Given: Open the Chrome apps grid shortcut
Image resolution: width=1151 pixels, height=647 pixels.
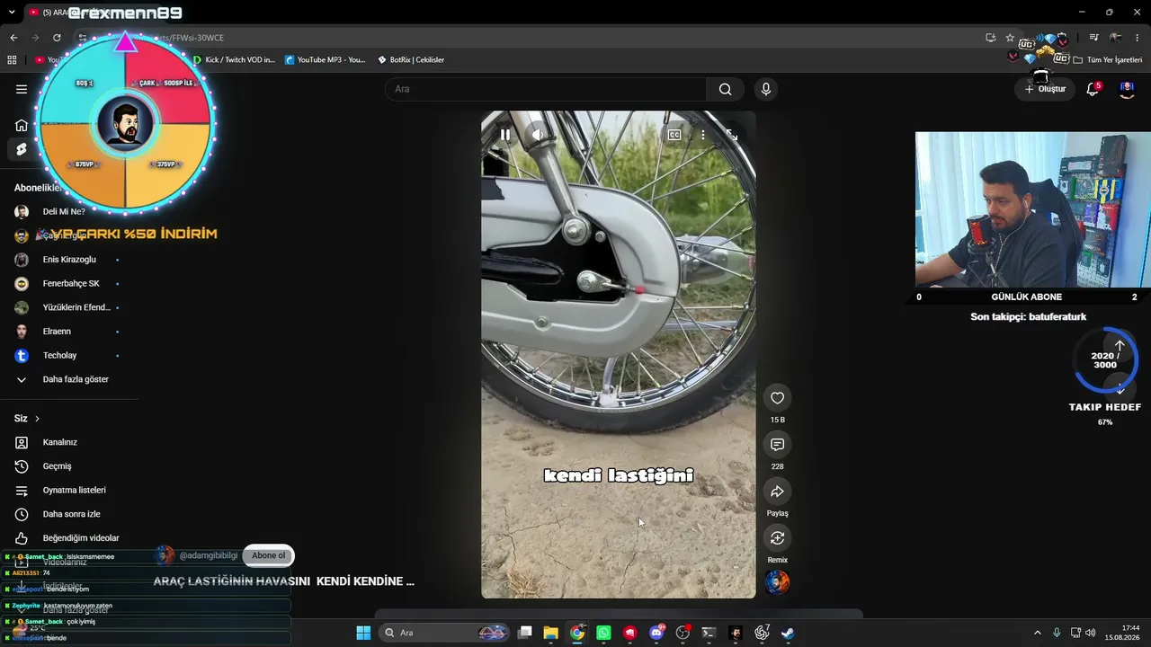Looking at the screenshot, I should (12, 60).
